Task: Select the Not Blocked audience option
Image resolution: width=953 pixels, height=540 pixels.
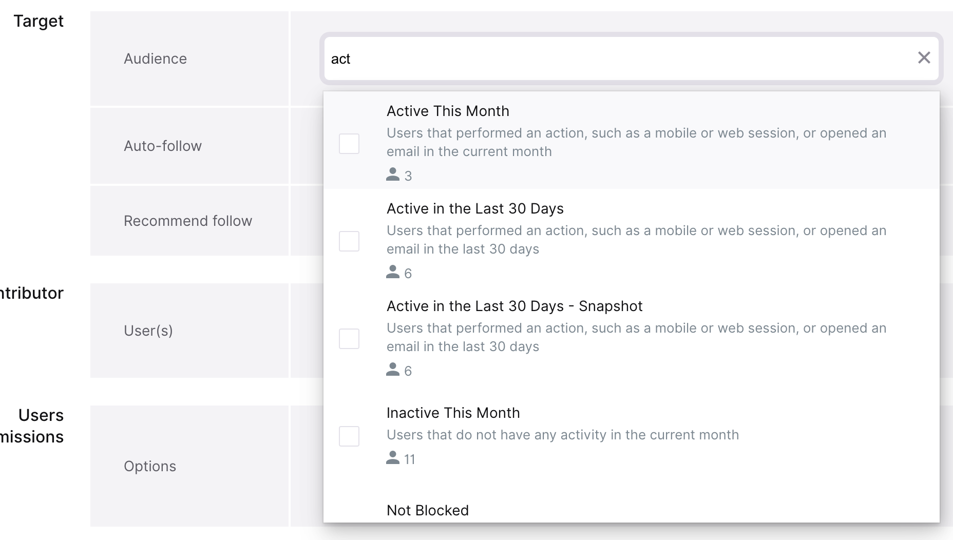Action: coord(428,510)
